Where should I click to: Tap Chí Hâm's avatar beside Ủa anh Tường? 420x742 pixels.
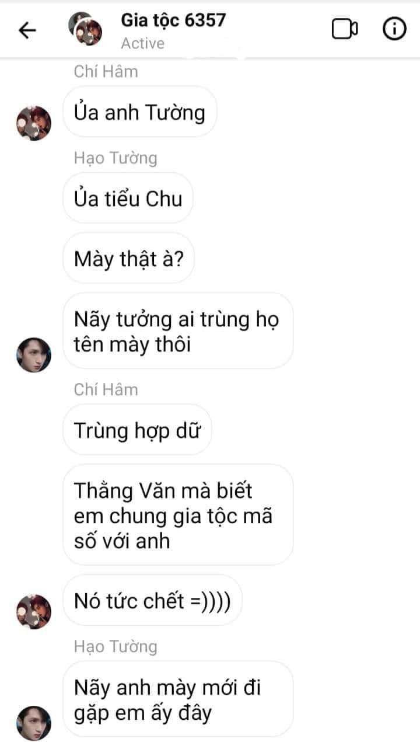tap(33, 123)
